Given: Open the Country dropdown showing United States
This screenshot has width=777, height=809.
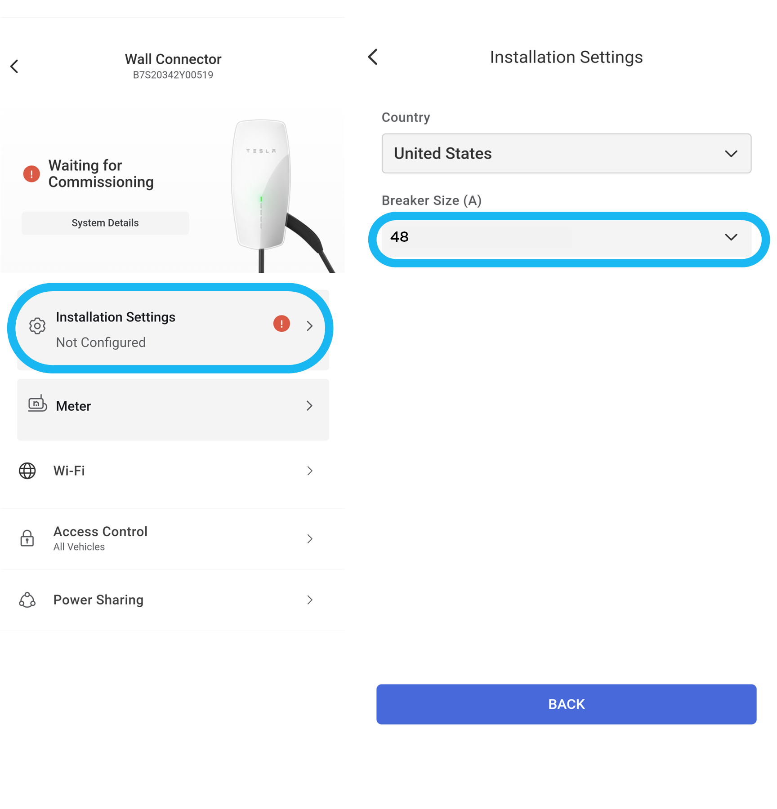Looking at the screenshot, I should [x=566, y=153].
